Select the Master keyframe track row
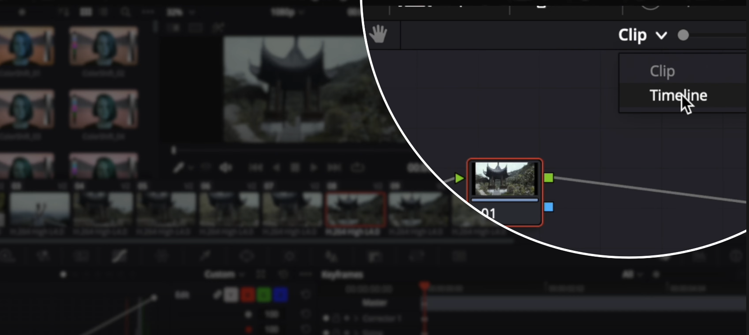This screenshot has width=749, height=335. 374,303
